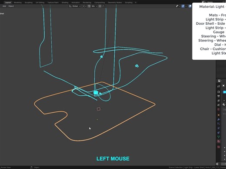Viewport: 226px width, 169px height.
Task: Open the Output properties tab
Action: click(219, 96)
